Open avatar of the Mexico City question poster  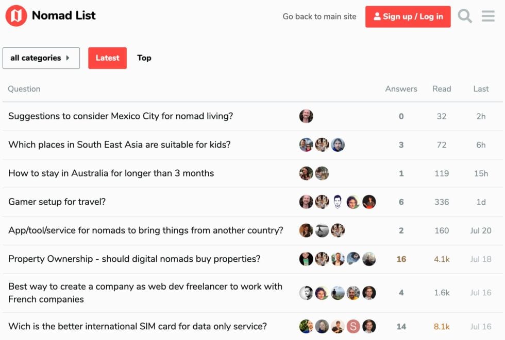click(x=306, y=116)
